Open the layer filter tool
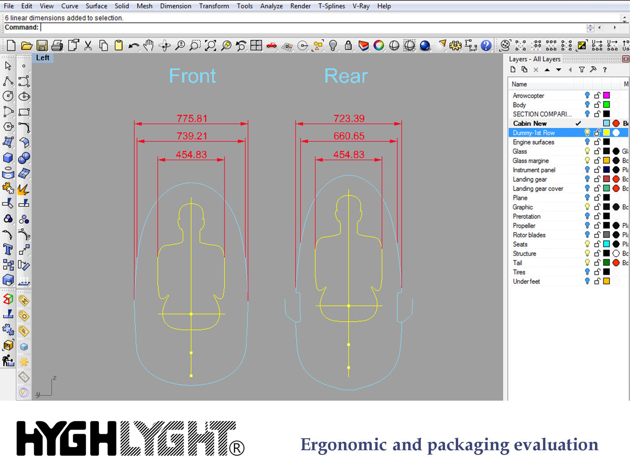This screenshot has width=630, height=475. tap(581, 70)
